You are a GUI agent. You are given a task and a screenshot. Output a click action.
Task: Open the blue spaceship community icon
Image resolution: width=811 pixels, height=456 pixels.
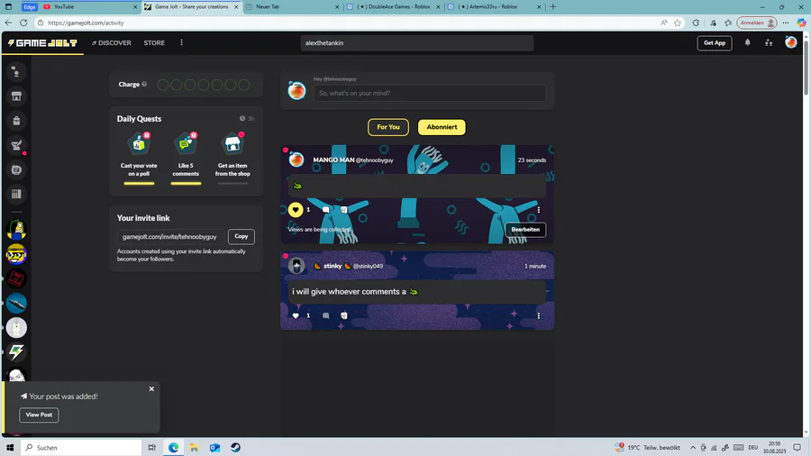click(x=16, y=303)
